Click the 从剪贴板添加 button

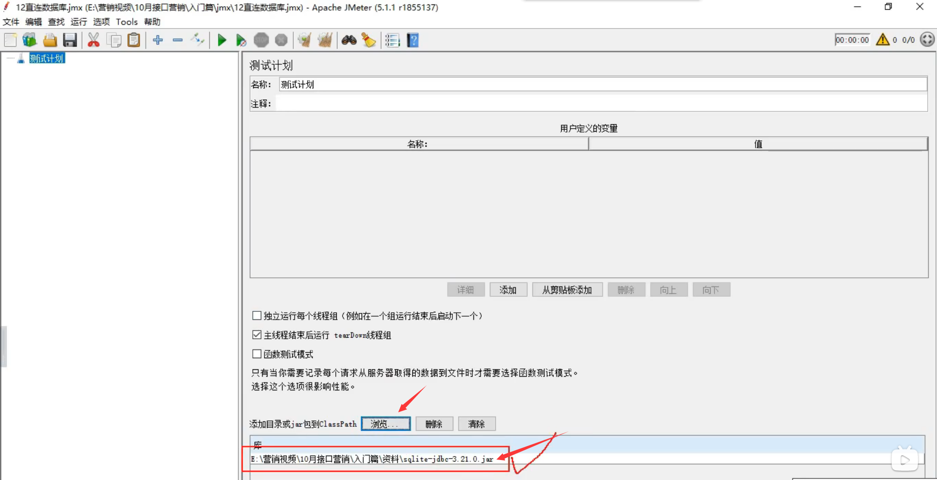point(567,290)
